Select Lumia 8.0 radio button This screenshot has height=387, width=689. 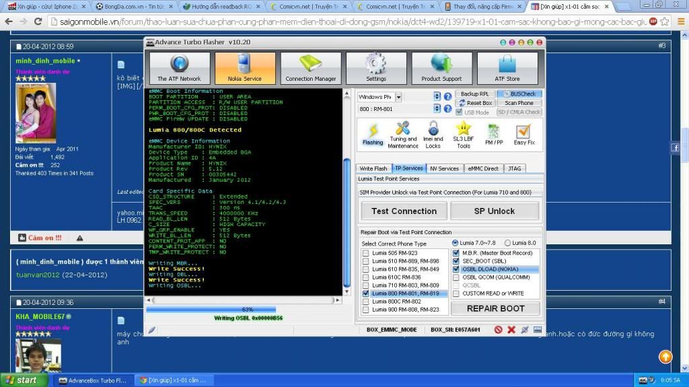click(507, 243)
